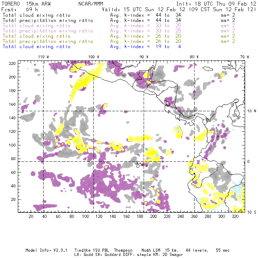This screenshot has height=258, width=258.
Task: Select the "Thompson" microphysics footer text
Action: pos(123,250)
